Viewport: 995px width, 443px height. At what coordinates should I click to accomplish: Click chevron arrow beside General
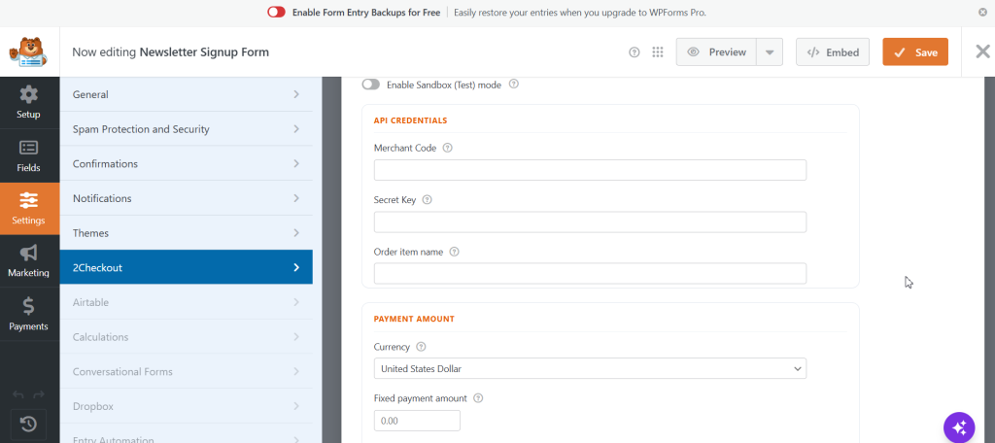click(296, 94)
